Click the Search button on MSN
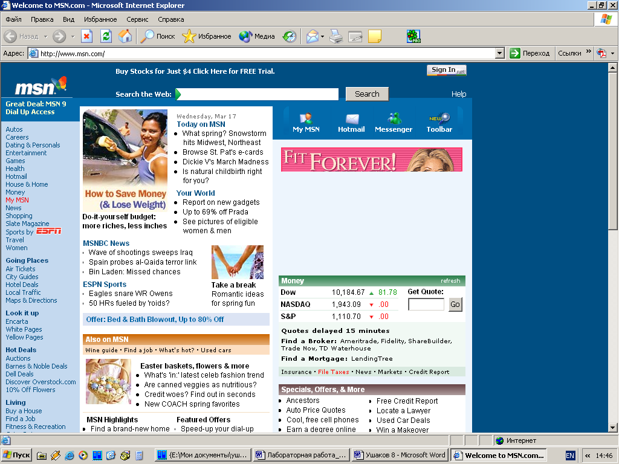Image resolution: width=619 pixels, height=464 pixels. coord(367,94)
